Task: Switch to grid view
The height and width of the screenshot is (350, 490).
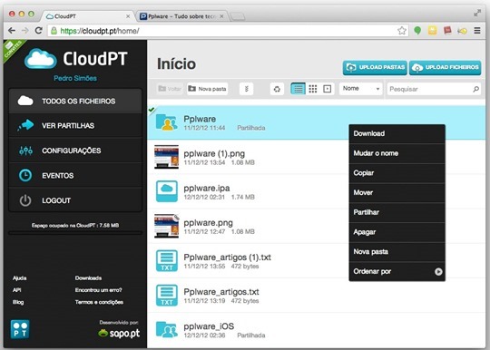Action: [x=313, y=89]
